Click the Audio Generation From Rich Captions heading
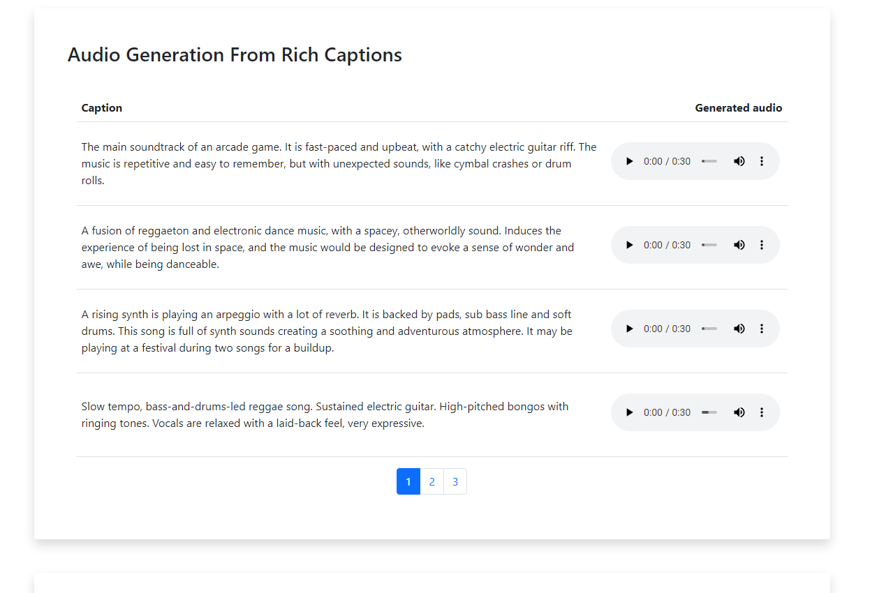Image resolution: width=870 pixels, height=593 pixels. point(235,54)
